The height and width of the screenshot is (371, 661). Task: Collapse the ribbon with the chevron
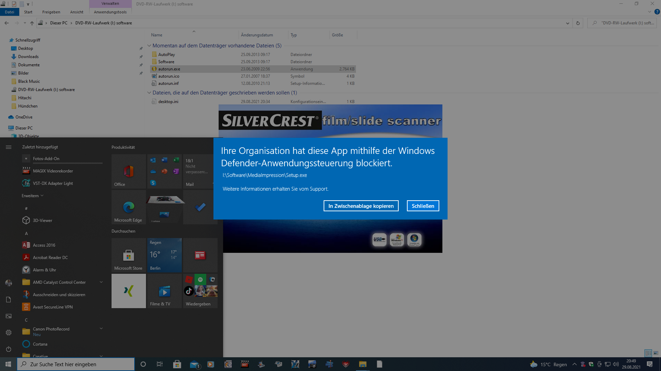650,12
